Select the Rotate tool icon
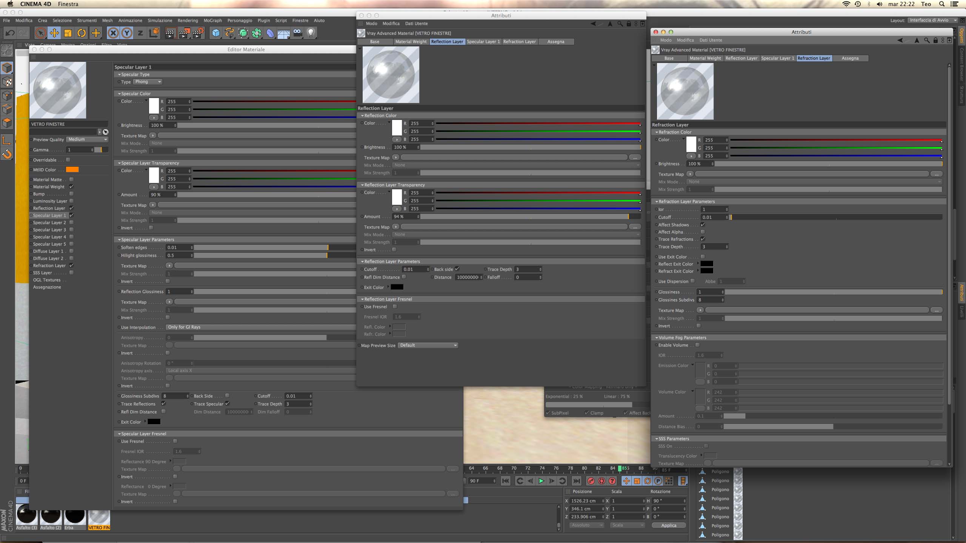Image resolution: width=966 pixels, height=543 pixels. [x=82, y=33]
